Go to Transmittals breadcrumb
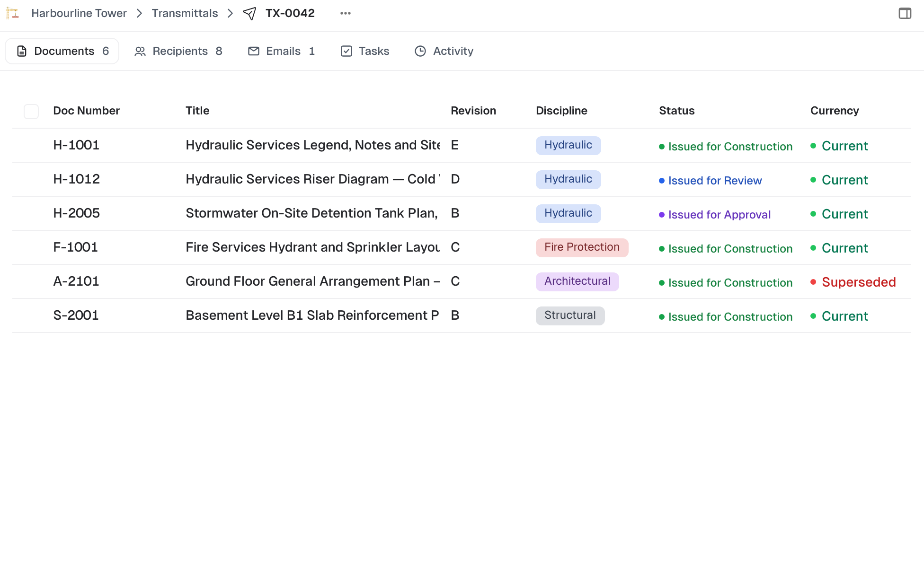Screen dimensions: 924x577 [185, 13]
